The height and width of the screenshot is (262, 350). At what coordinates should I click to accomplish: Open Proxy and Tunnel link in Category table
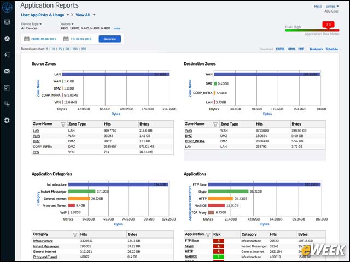coord(45,257)
